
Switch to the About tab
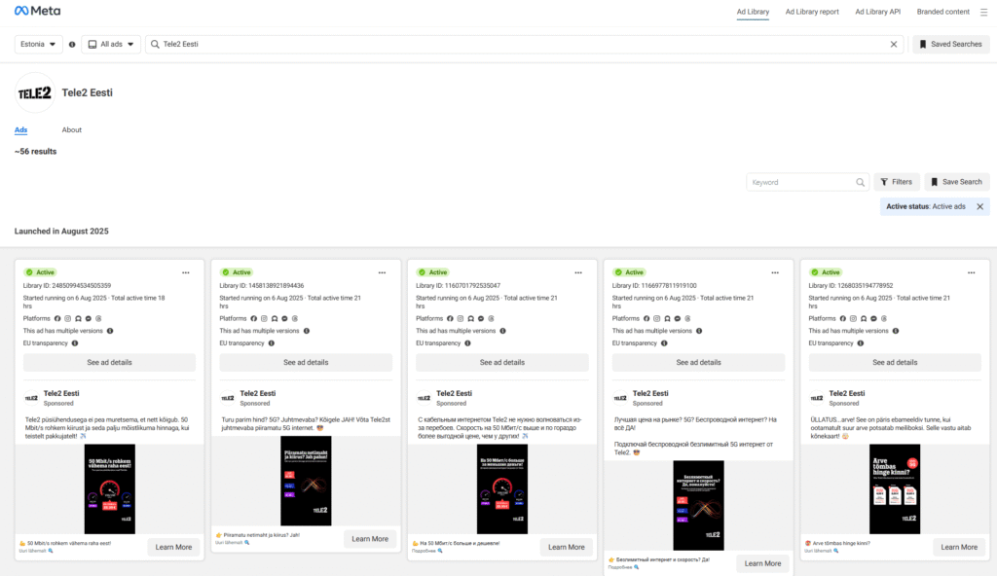coord(71,129)
